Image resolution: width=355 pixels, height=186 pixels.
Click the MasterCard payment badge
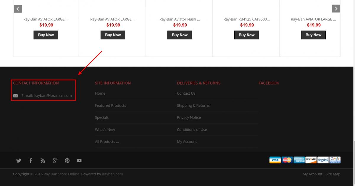287,160
